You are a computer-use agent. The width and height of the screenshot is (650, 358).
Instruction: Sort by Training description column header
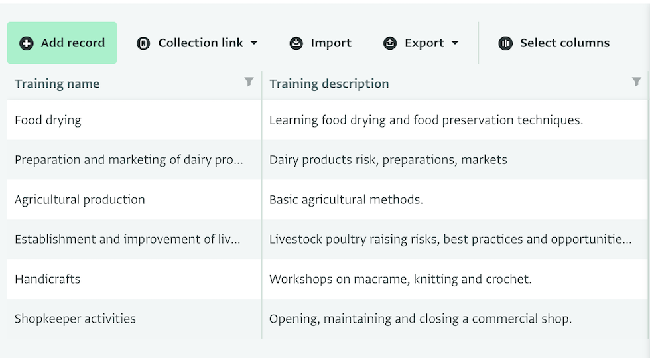(329, 84)
